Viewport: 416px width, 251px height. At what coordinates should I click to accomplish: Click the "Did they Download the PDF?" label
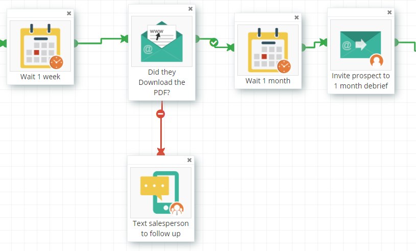tap(162, 82)
